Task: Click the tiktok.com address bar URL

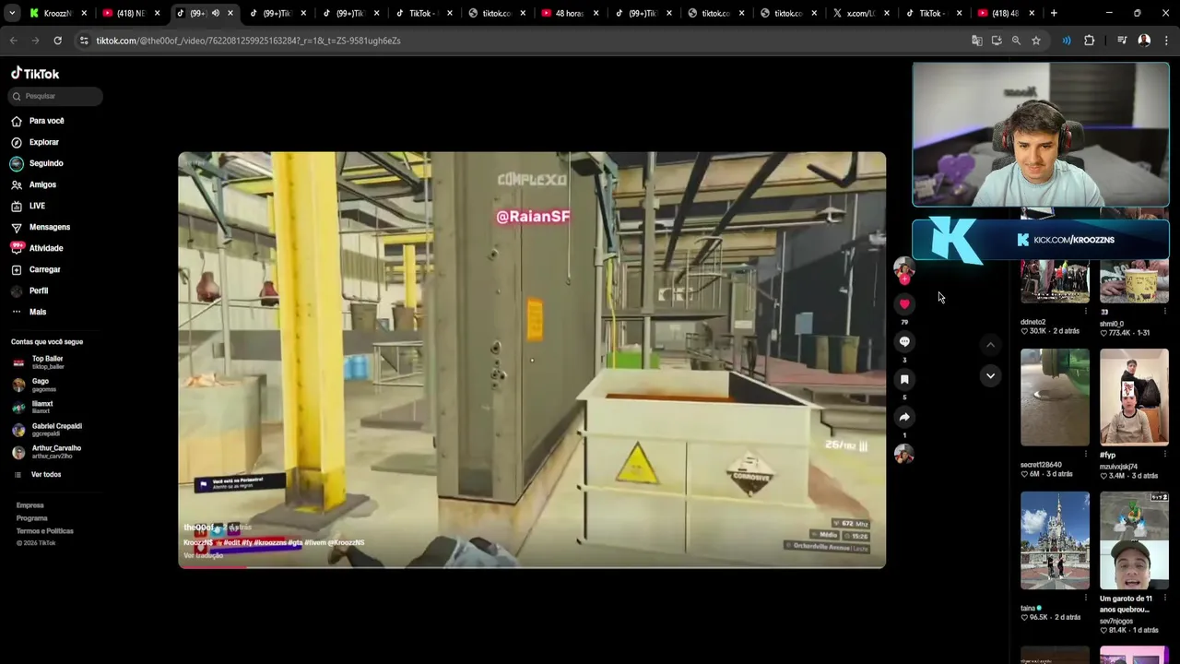Action: pos(248,41)
